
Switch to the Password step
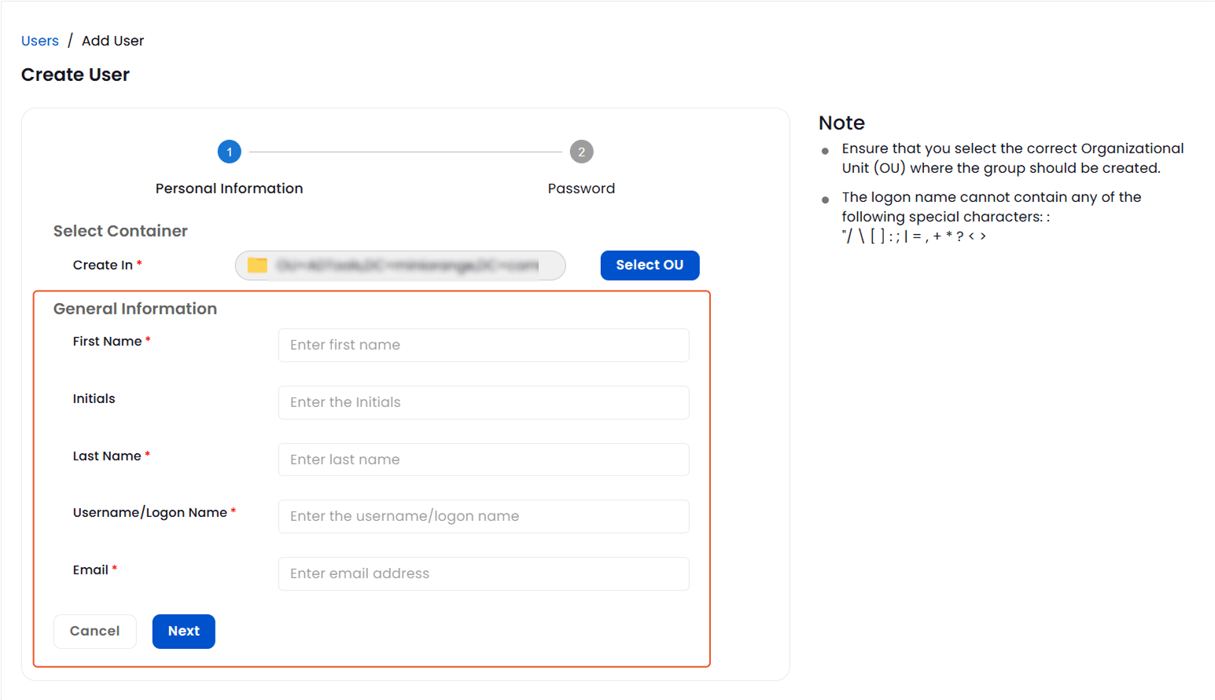tap(581, 188)
